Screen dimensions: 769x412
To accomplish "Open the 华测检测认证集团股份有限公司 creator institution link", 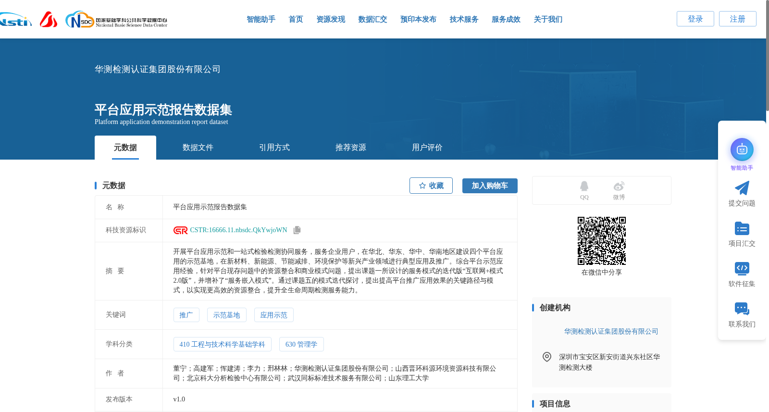I will click(x=611, y=331).
